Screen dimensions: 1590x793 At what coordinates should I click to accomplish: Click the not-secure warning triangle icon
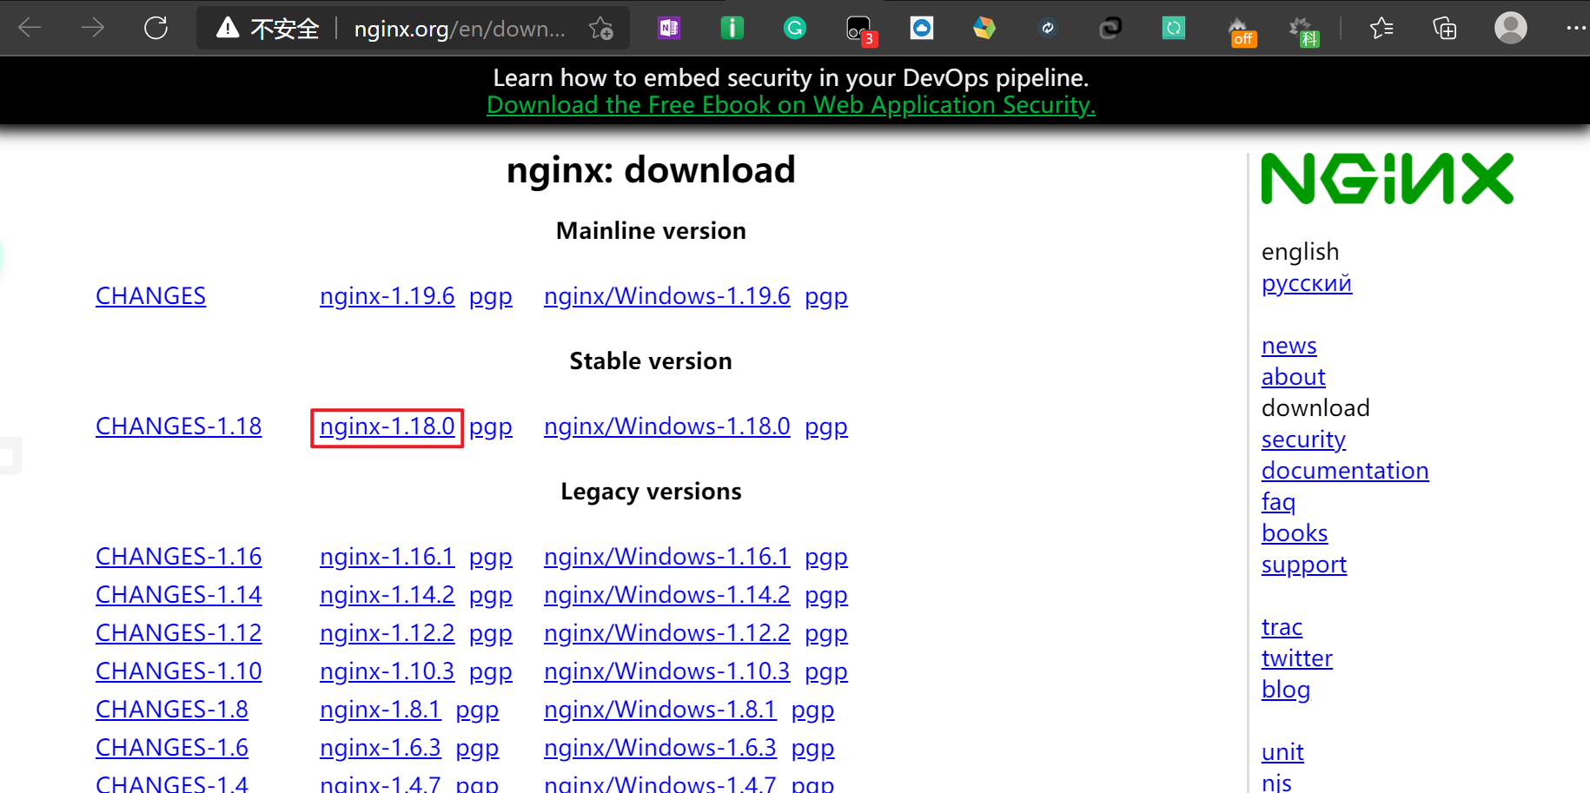coord(228,28)
